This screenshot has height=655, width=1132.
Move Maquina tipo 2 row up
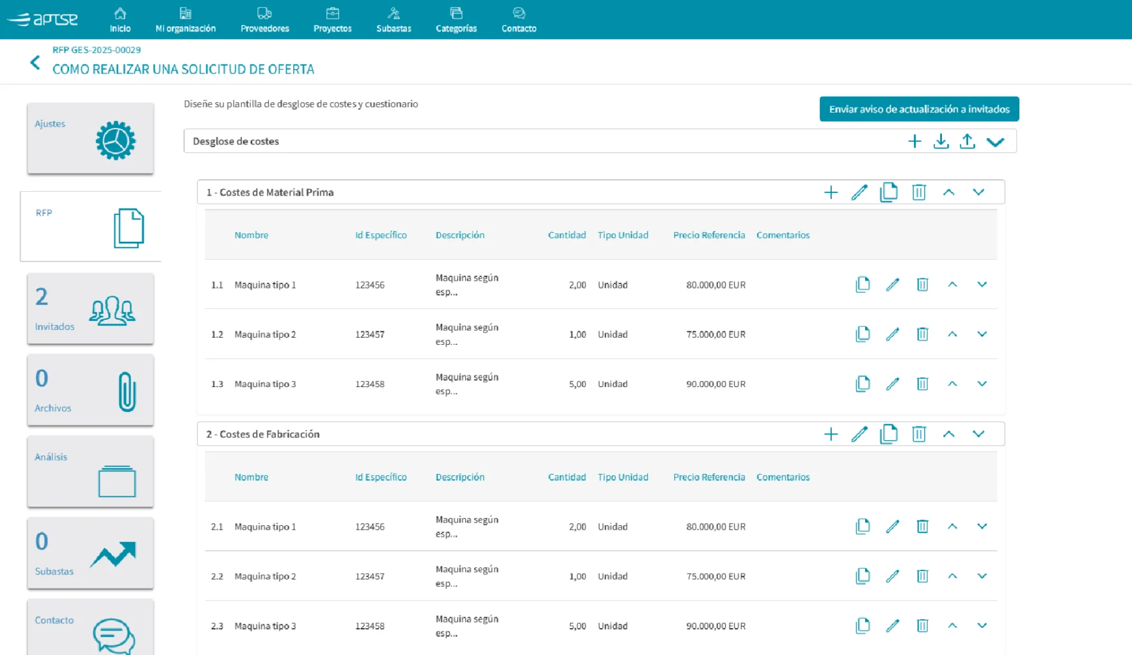point(953,334)
